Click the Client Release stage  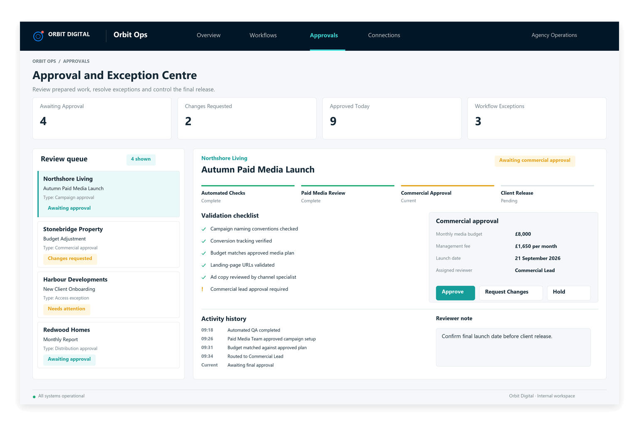(x=547, y=195)
